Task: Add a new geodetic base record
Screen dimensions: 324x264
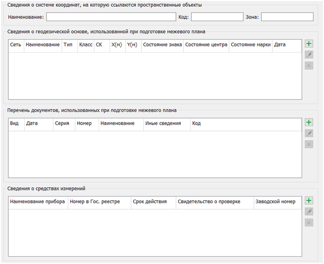Action: click(x=309, y=44)
